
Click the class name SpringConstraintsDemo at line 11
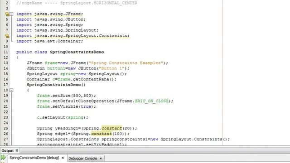pos(77,52)
